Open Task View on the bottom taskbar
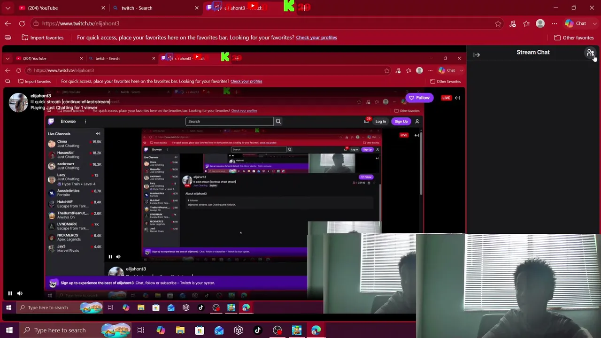The height and width of the screenshot is (338, 601). [140, 330]
